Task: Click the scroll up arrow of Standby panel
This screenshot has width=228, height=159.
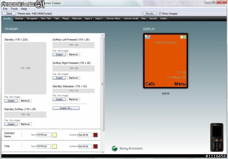Action: point(103,35)
